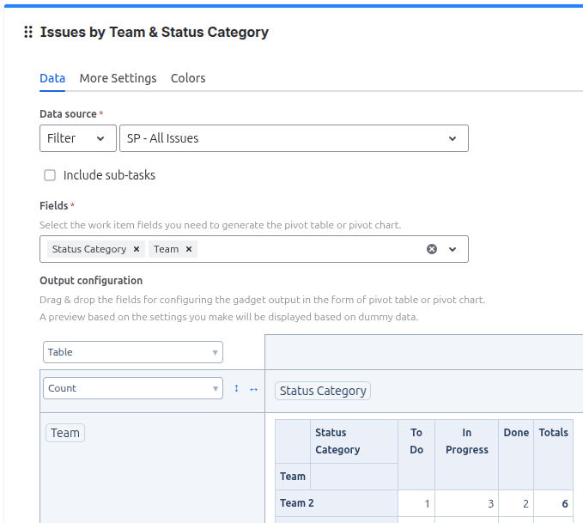This screenshot has width=583, height=523.
Task: Open the Colors tab
Action: (x=188, y=78)
